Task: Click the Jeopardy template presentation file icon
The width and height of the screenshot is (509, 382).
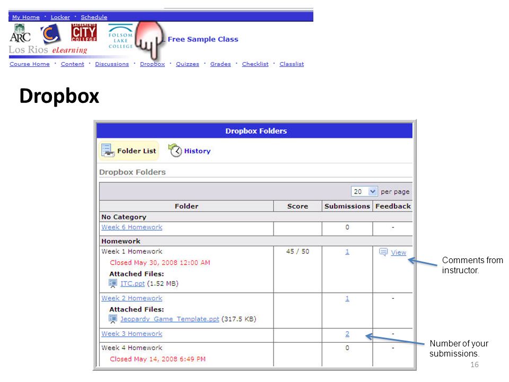Action: click(x=112, y=319)
